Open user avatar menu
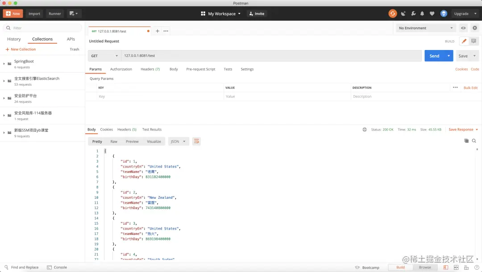The image size is (482, 272). click(x=444, y=13)
